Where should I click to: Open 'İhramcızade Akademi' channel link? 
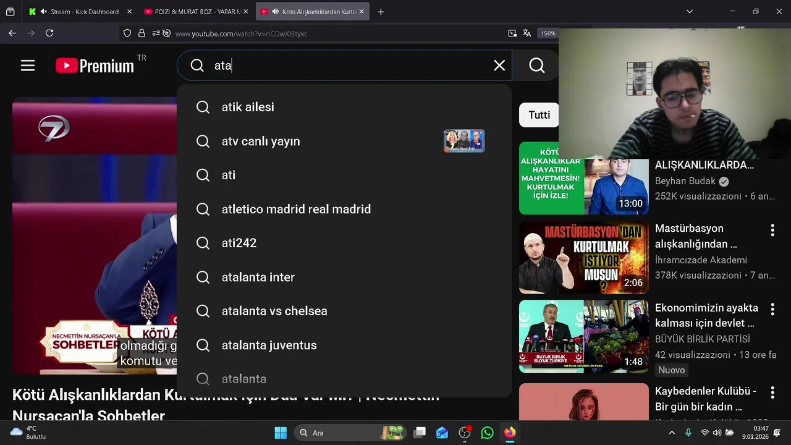[701, 260]
